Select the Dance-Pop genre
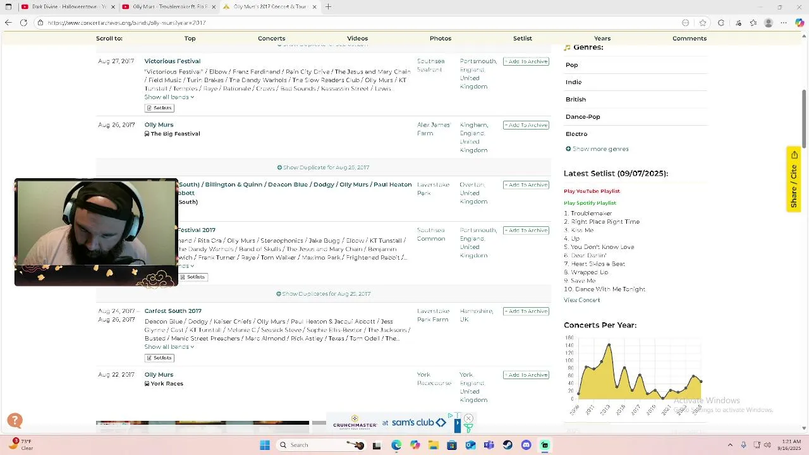The image size is (809, 455). coord(583,117)
